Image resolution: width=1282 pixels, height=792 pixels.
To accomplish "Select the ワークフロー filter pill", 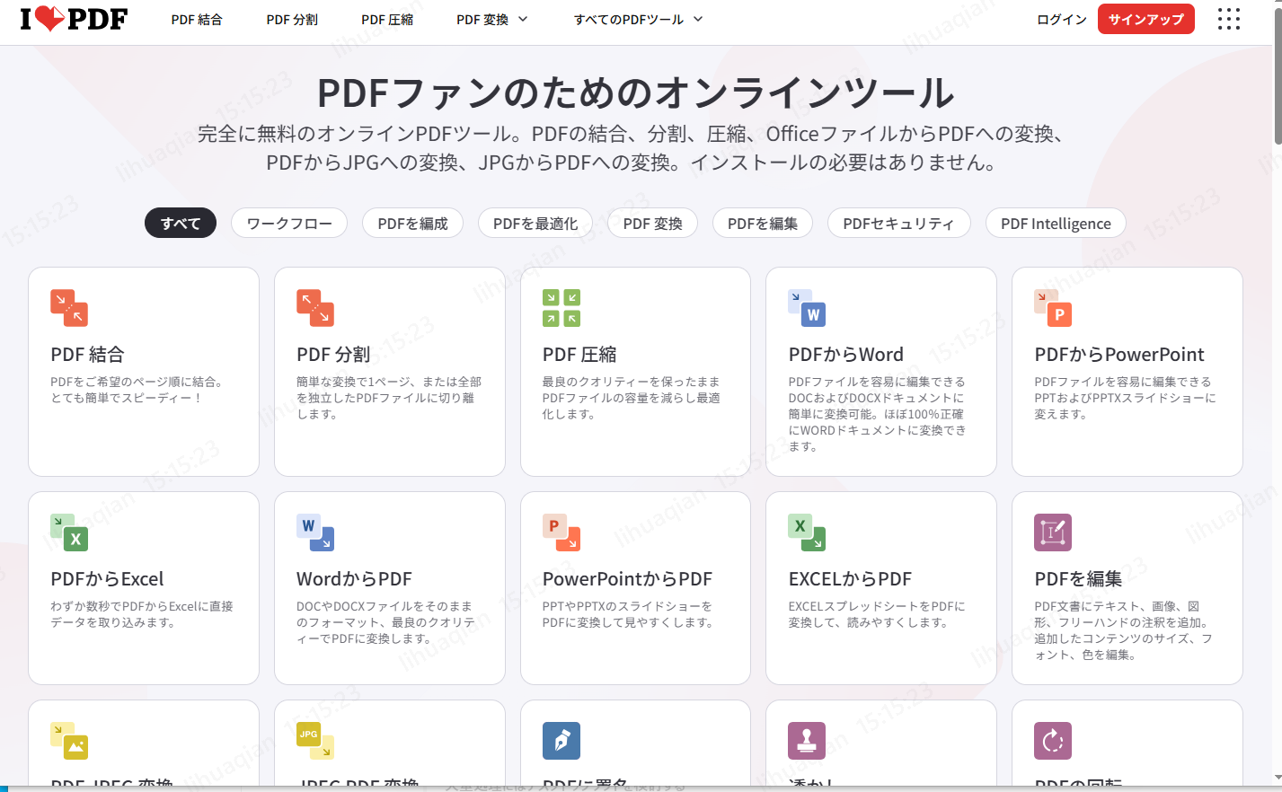I will tap(289, 224).
